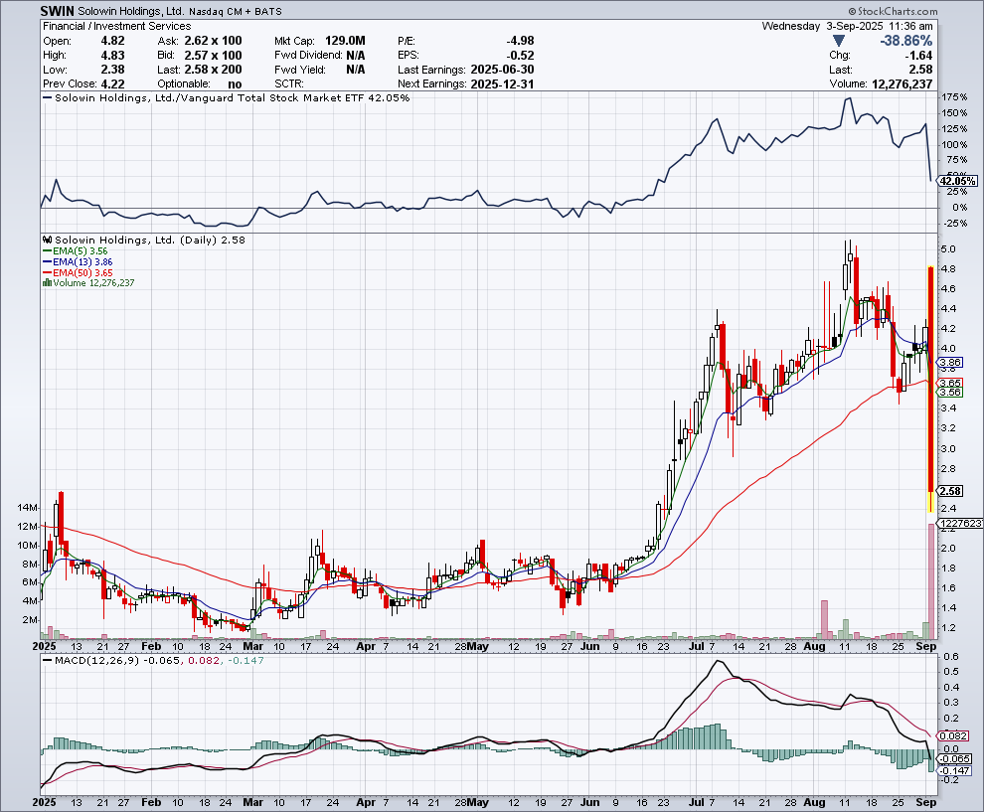Viewport: 984px width, 812px height.
Task: Click the Vanguard Total Stock Market ETF ratio legend
Action: point(226,97)
